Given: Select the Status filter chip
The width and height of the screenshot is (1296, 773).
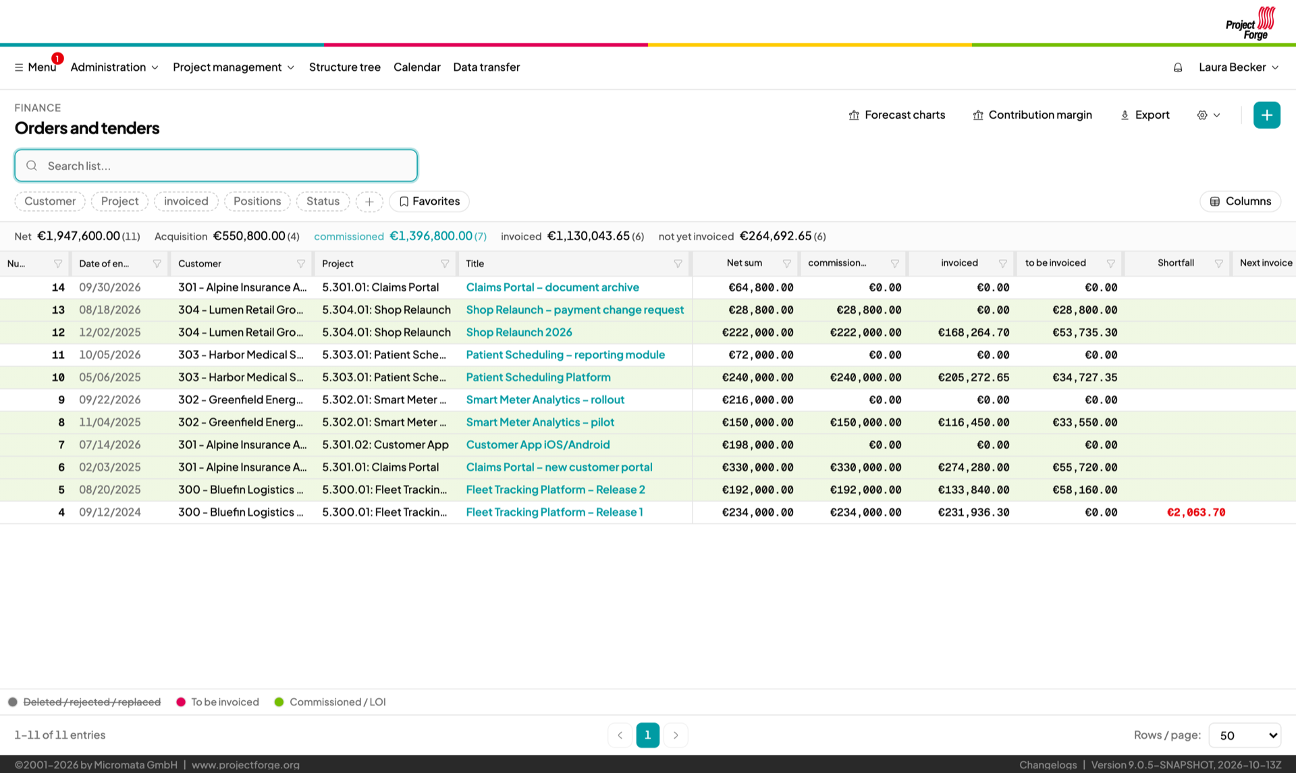Looking at the screenshot, I should (x=323, y=202).
